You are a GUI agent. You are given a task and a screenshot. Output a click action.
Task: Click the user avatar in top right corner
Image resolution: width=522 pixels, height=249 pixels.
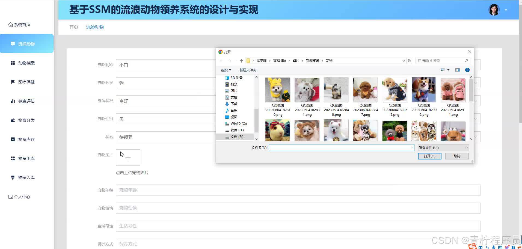coord(494,10)
